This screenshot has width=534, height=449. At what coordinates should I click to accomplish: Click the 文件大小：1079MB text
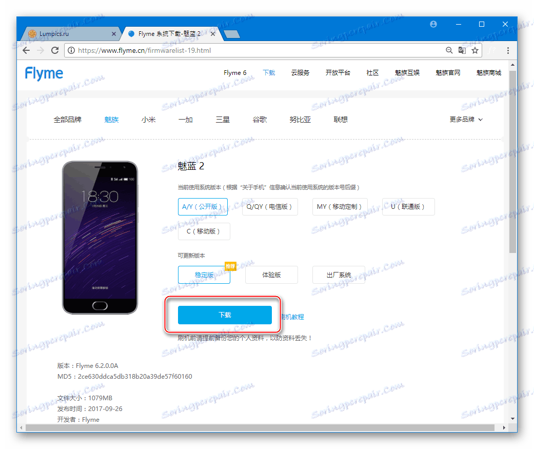(85, 398)
